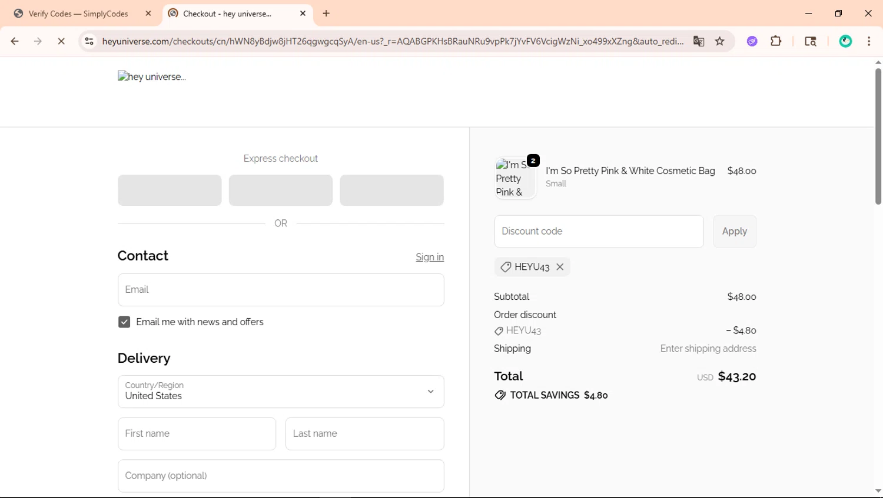Go back to the previous page

coord(15,41)
